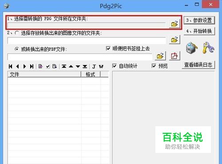Click the PDF output file path field
Viewport: 222px width, 164px height.
[x=79, y=57]
